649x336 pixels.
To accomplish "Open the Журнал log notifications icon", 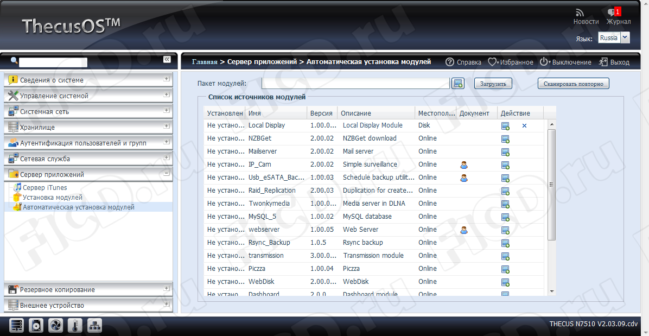I will pyautogui.click(x=613, y=12).
